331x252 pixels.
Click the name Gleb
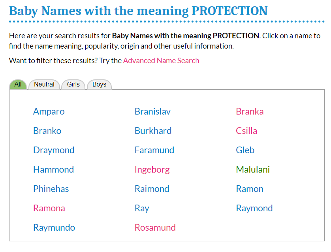coord(245,150)
